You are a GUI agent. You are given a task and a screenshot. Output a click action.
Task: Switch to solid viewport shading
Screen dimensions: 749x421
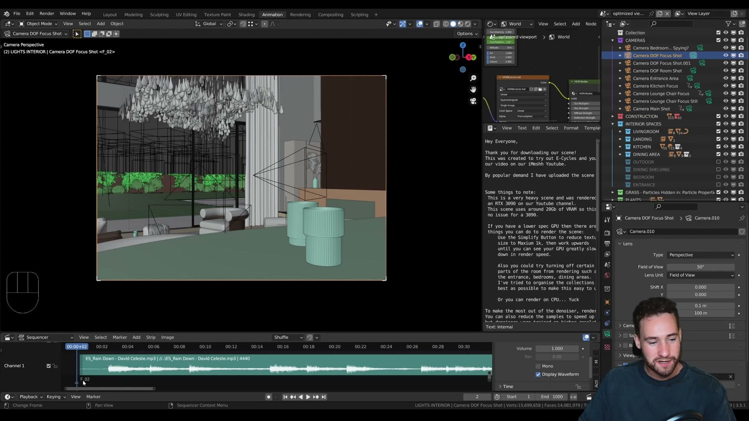[453, 24]
